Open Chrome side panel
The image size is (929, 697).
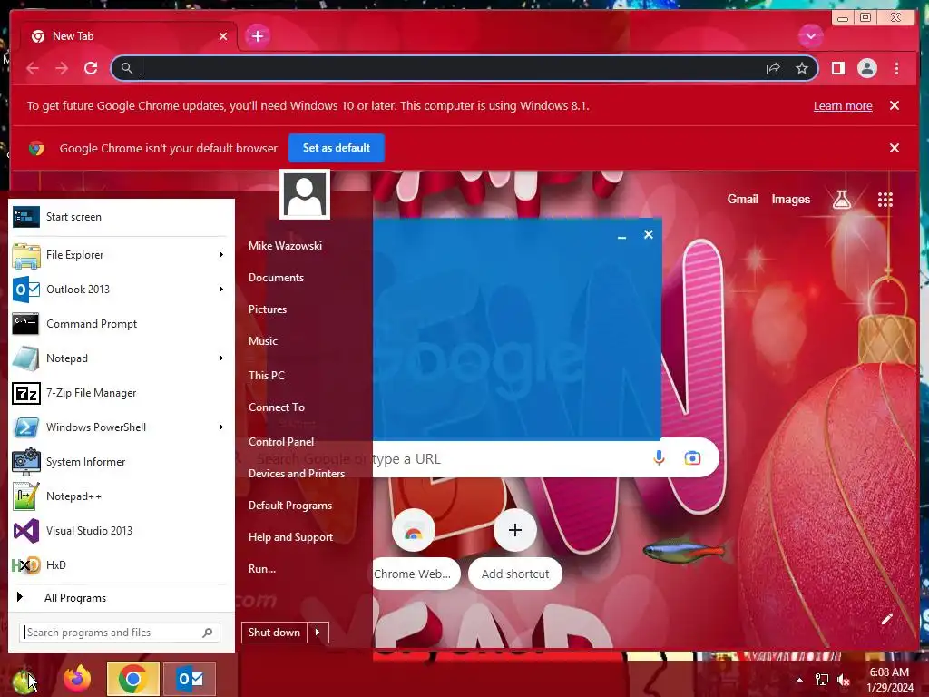[x=837, y=68]
